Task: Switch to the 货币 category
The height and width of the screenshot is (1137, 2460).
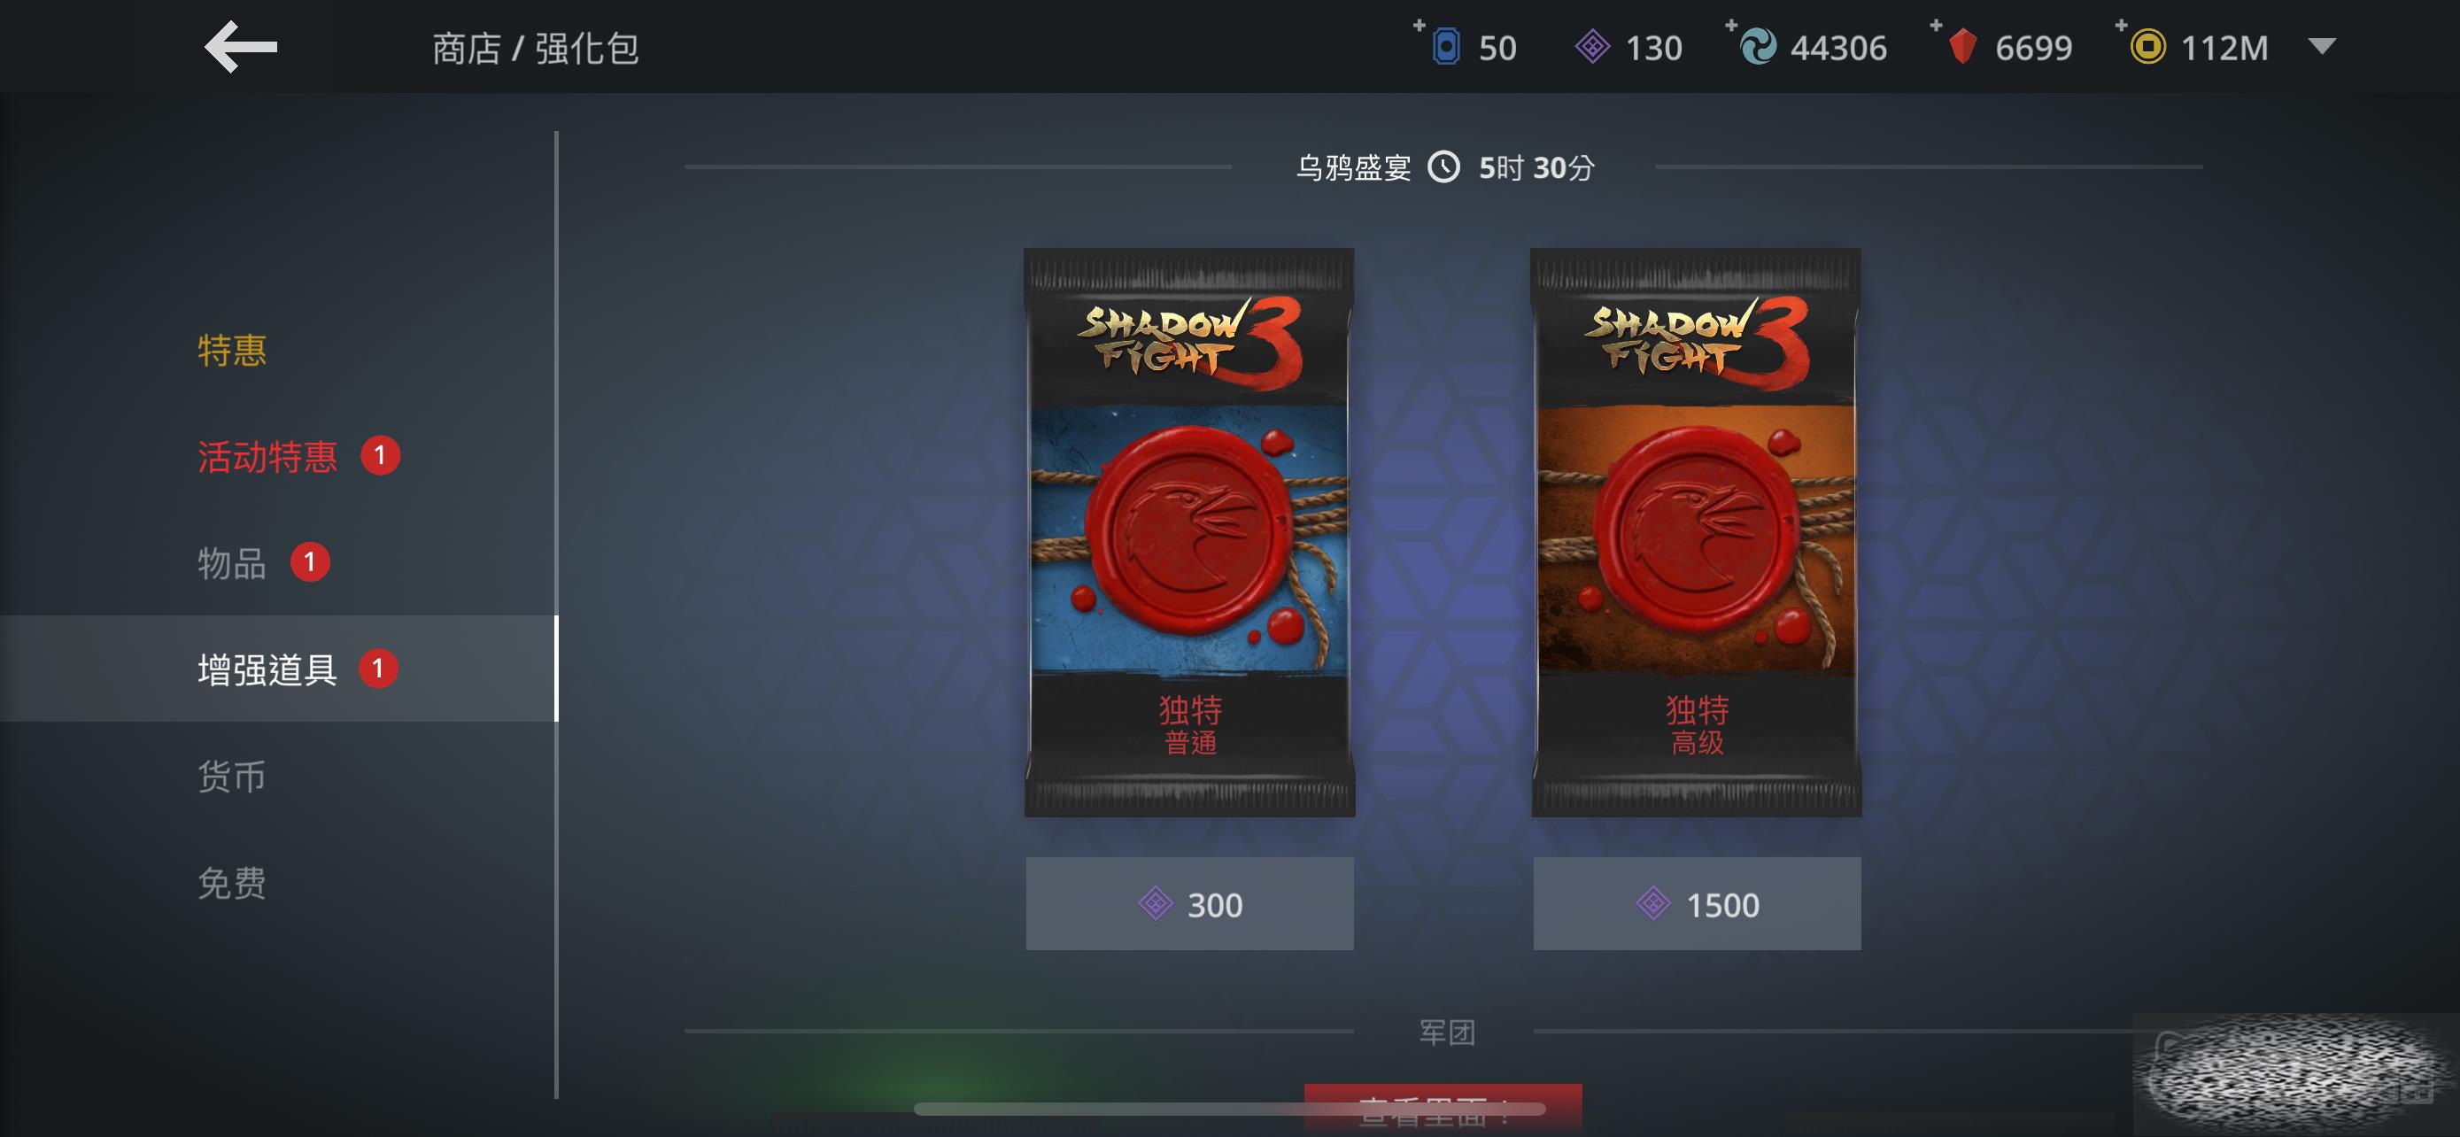Action: pyautogui.click(x=232, y=776)
